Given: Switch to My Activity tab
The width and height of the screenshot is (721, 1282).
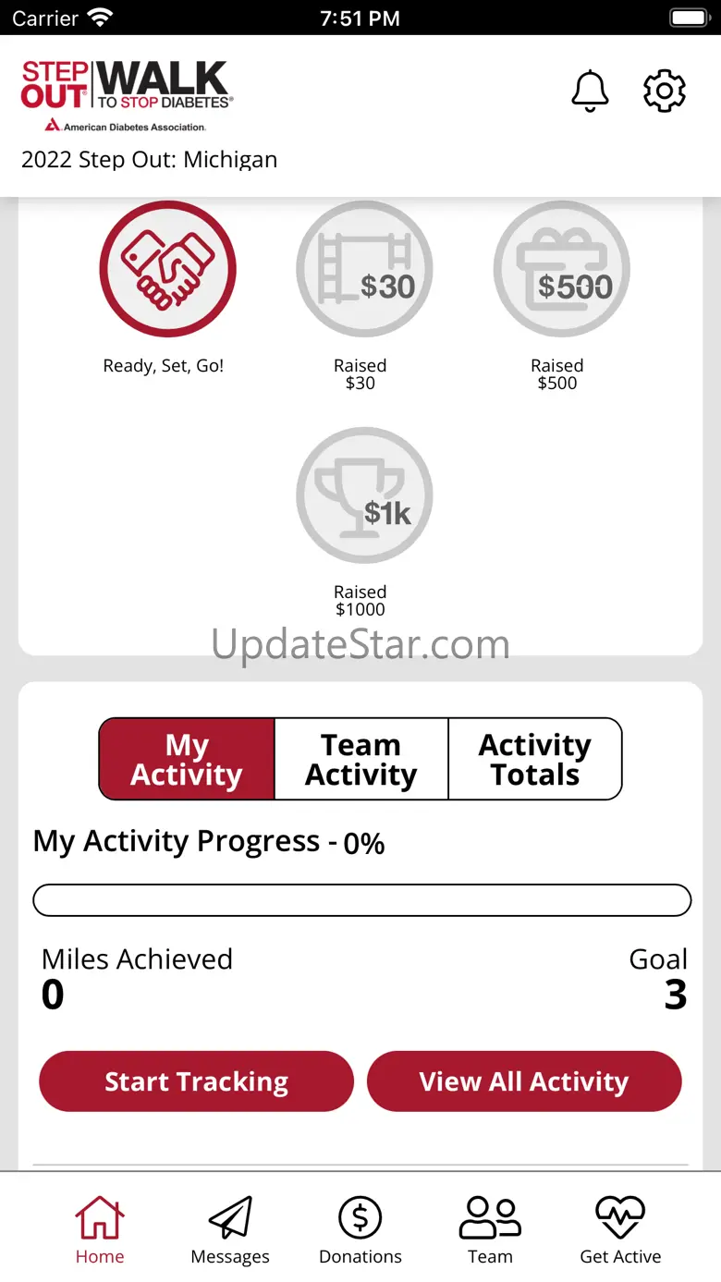Looking at the screenshot, I should coord(187,759).
